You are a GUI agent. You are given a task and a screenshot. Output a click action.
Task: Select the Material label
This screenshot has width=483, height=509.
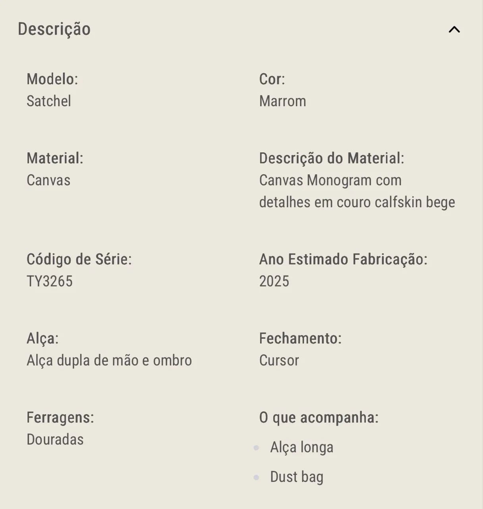(55, 158)
